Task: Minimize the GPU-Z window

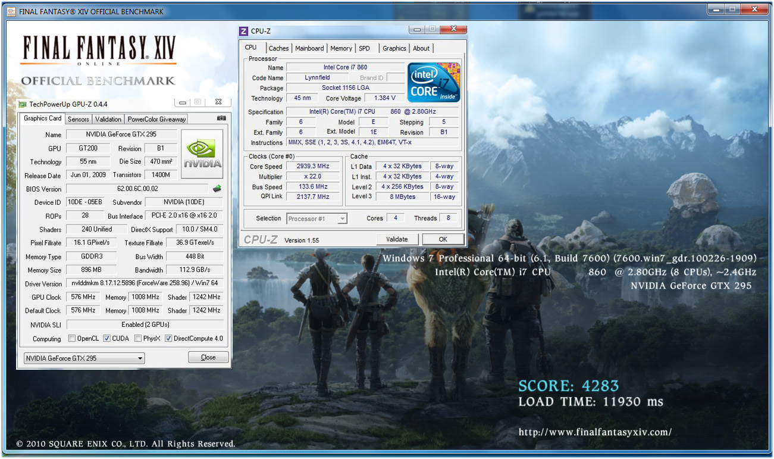Action: tap(183, 102)
